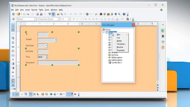Select timTime in the Form Navigator
The width and height of the screenshot is (190, 107).
[x=115, y=55]
